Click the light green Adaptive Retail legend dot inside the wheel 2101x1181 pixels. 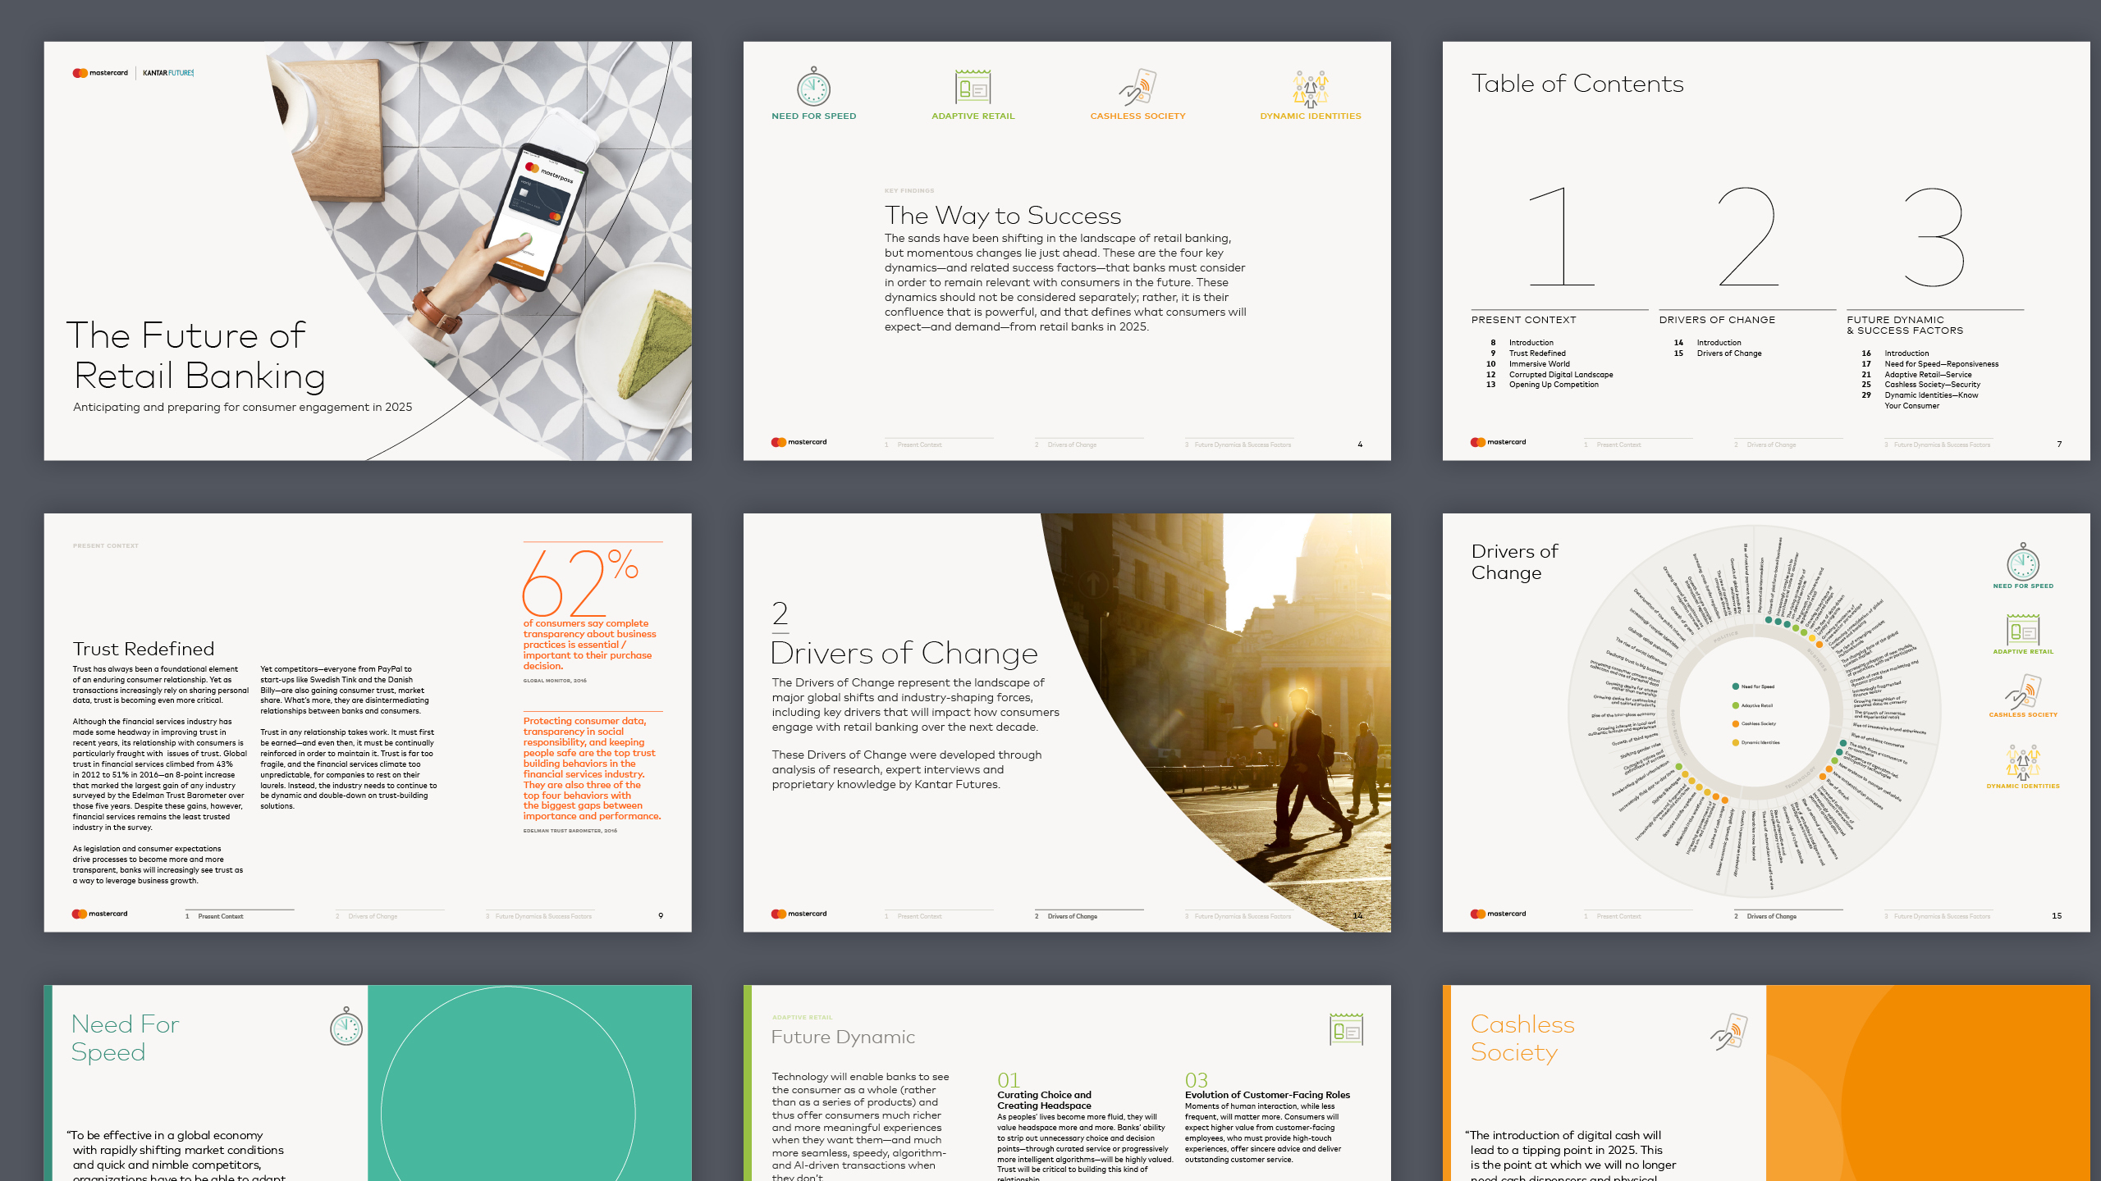(x=1736, y=705)
